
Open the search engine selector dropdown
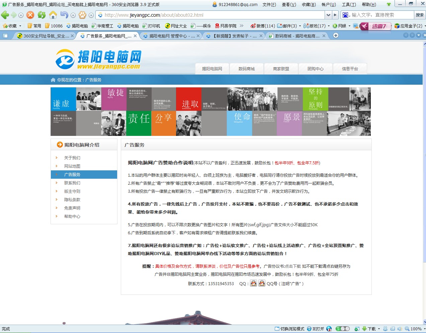346,15
